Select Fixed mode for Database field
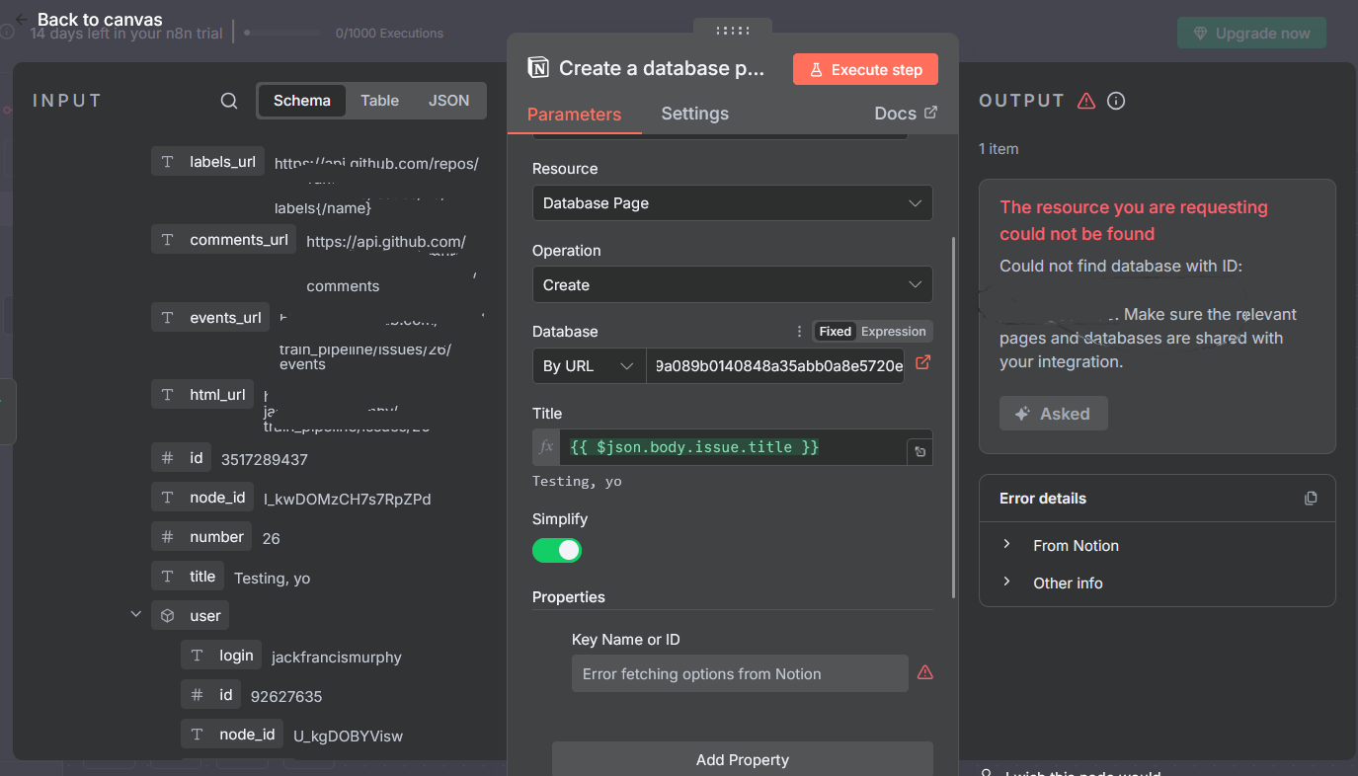1358x776 pixels. pos(835,332)
